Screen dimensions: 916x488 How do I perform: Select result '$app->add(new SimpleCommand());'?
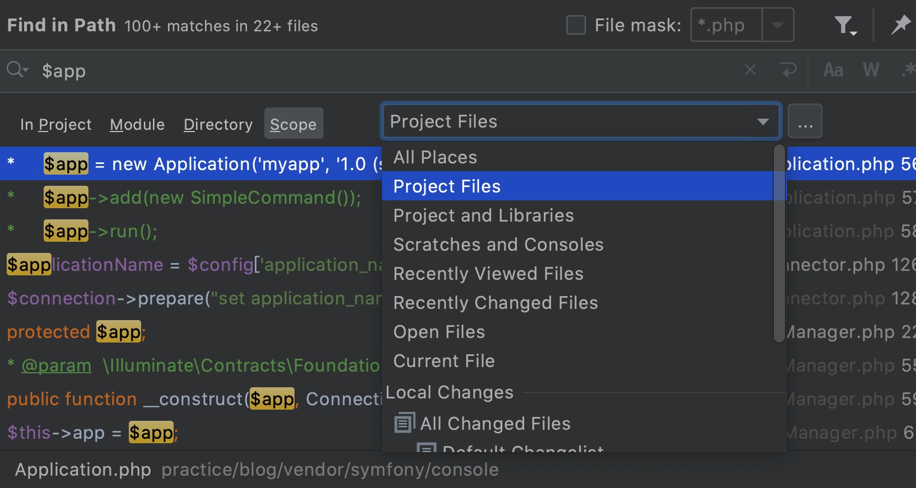pyautogui.click(x=190, y=198)
